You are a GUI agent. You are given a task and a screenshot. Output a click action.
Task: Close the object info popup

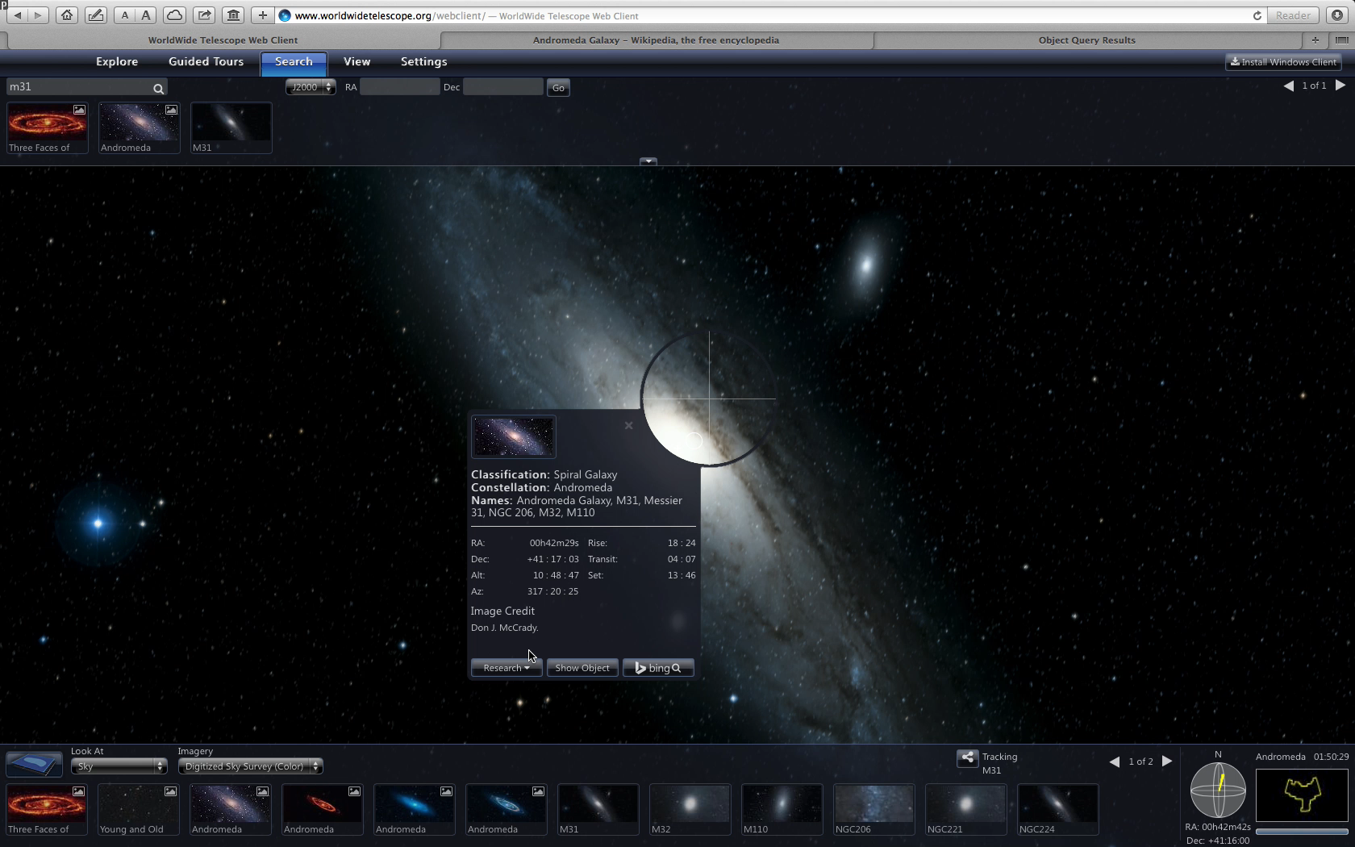628,425
